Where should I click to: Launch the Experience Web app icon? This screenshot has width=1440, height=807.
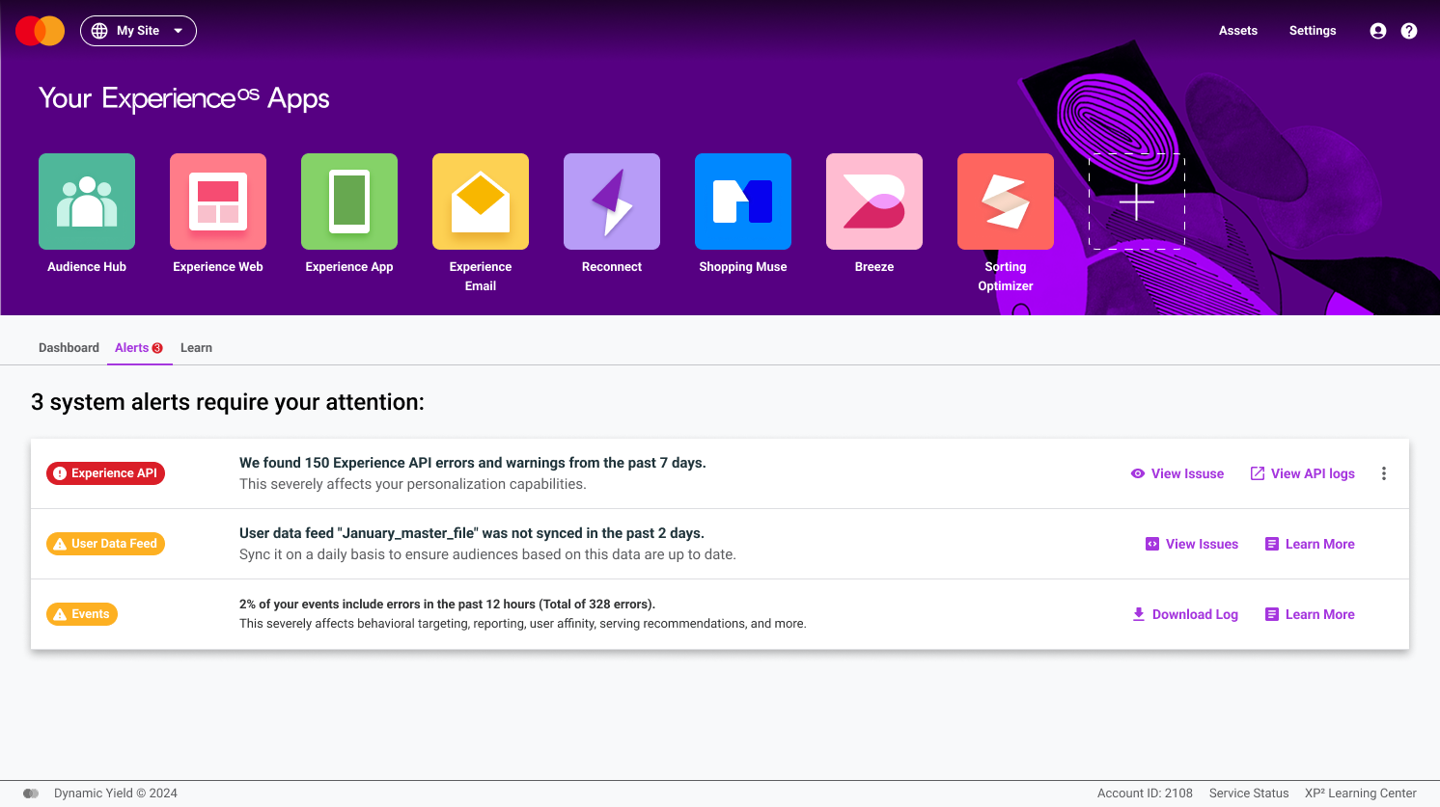[x=218, y=202]
